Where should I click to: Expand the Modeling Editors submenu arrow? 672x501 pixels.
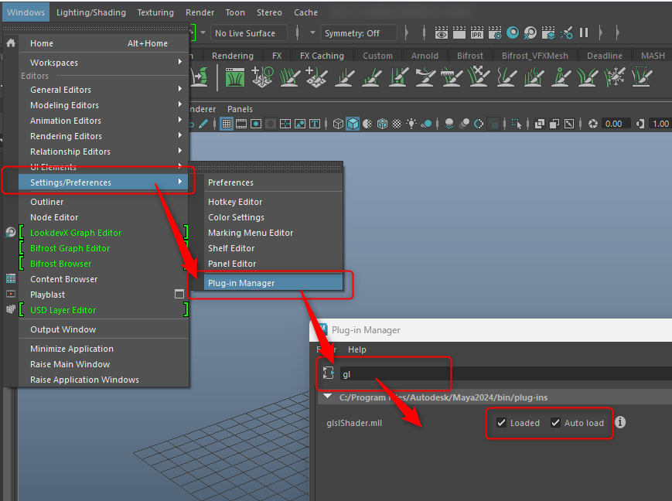pos(180,104)
